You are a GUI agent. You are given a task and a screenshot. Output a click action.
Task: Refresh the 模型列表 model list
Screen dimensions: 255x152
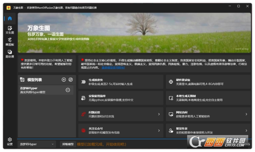[x=71, y=80]
